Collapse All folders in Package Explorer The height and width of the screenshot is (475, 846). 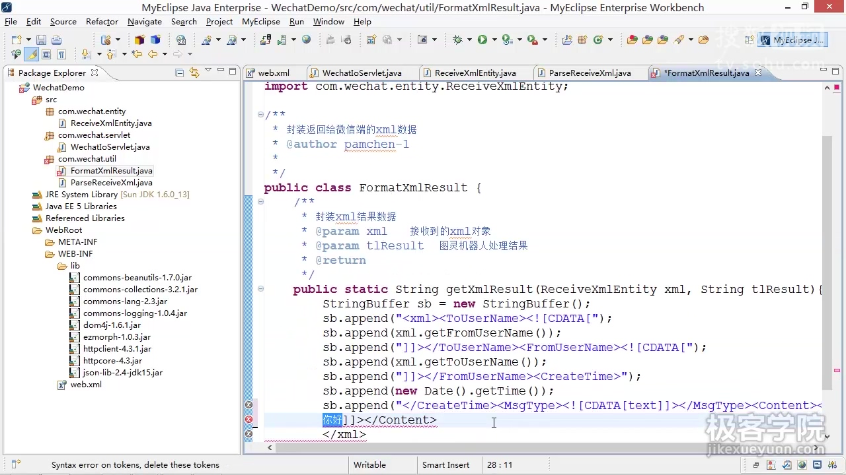pos(178,73)
